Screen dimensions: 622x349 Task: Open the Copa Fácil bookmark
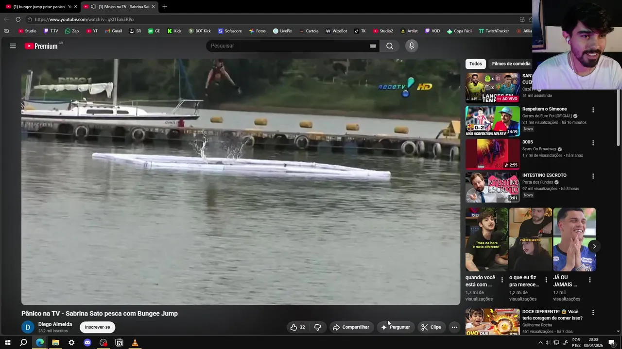tap(459, 31)
